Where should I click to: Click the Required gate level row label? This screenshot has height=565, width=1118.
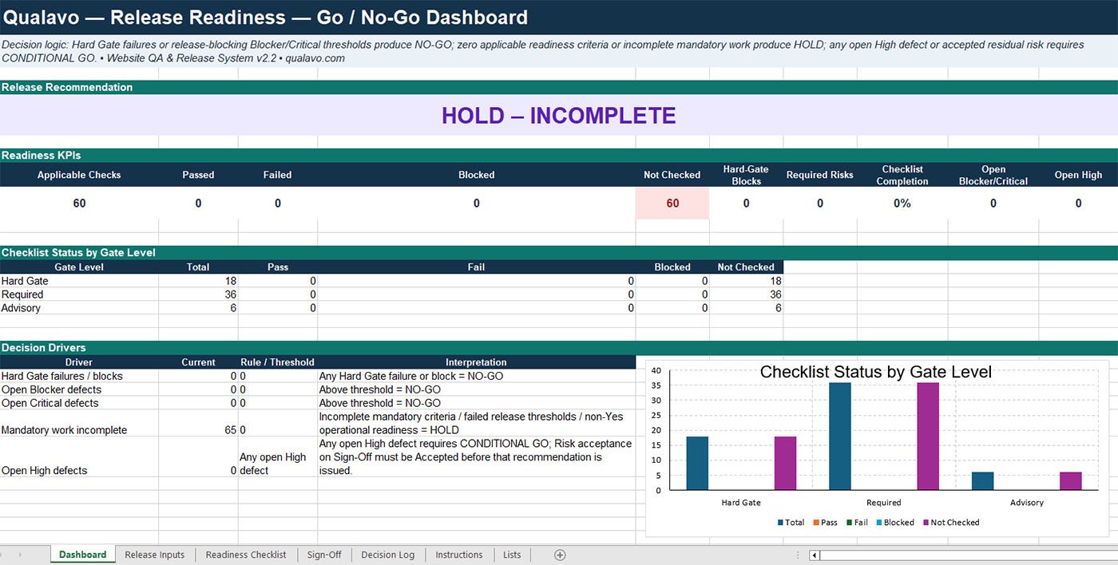79,294
